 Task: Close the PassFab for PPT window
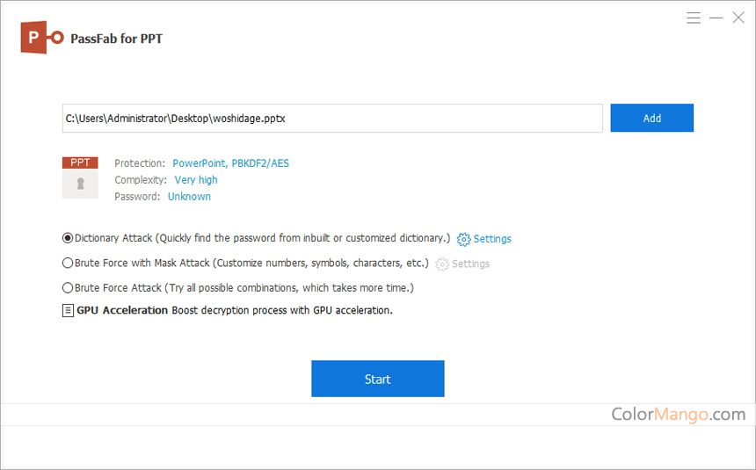coord(738,18)
